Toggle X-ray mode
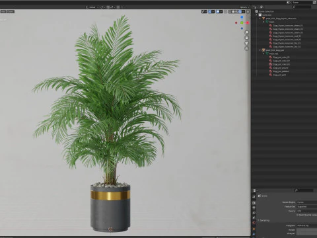 [x=225, y=12]
